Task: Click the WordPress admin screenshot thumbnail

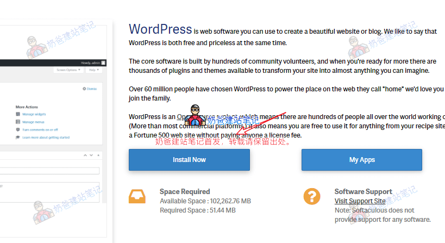Action: click(x=53, y=131)
